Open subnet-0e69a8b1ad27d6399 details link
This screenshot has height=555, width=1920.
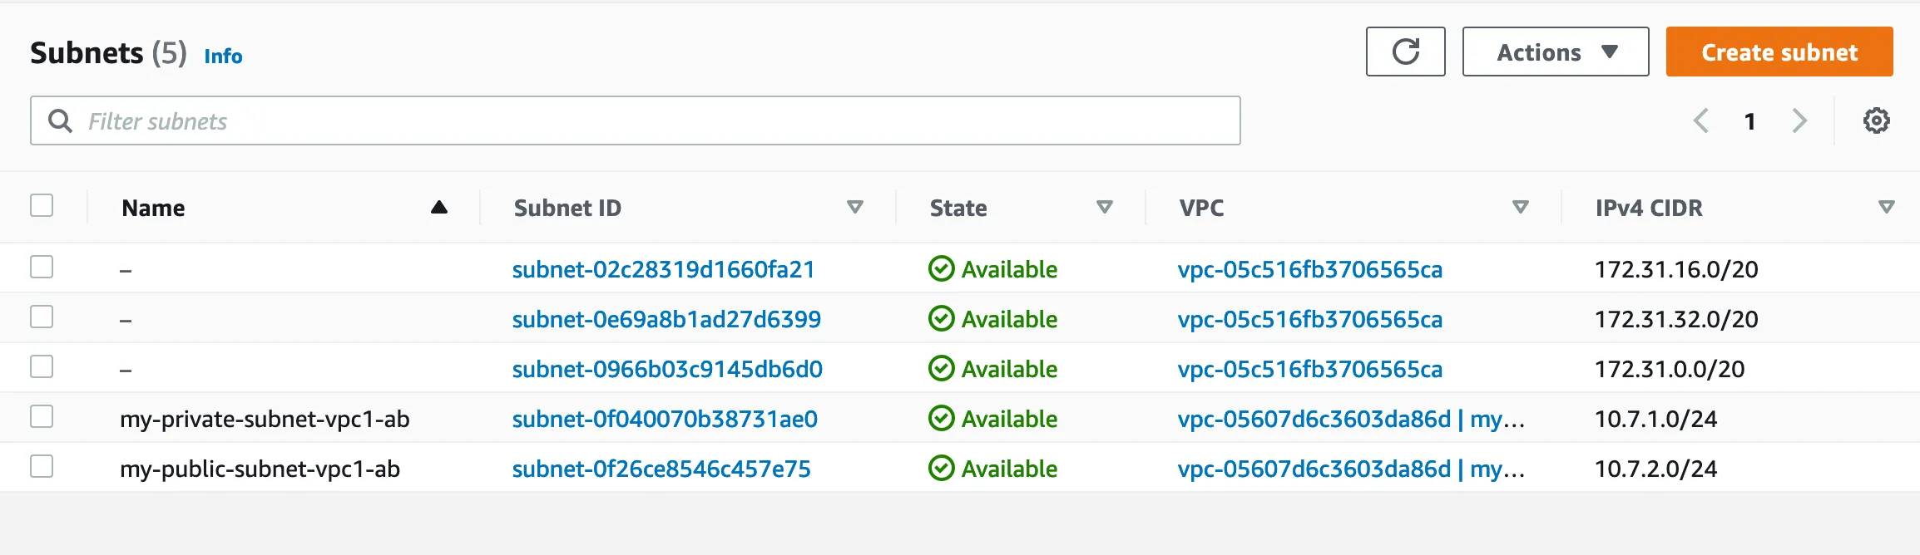pos(666,319)
